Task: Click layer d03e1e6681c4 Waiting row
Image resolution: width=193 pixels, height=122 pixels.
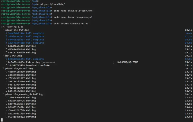Action: [x=22, y=49]
